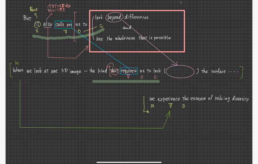
Task: Click the blue-boxed word "requires"
Action: [x=129, y=71]
